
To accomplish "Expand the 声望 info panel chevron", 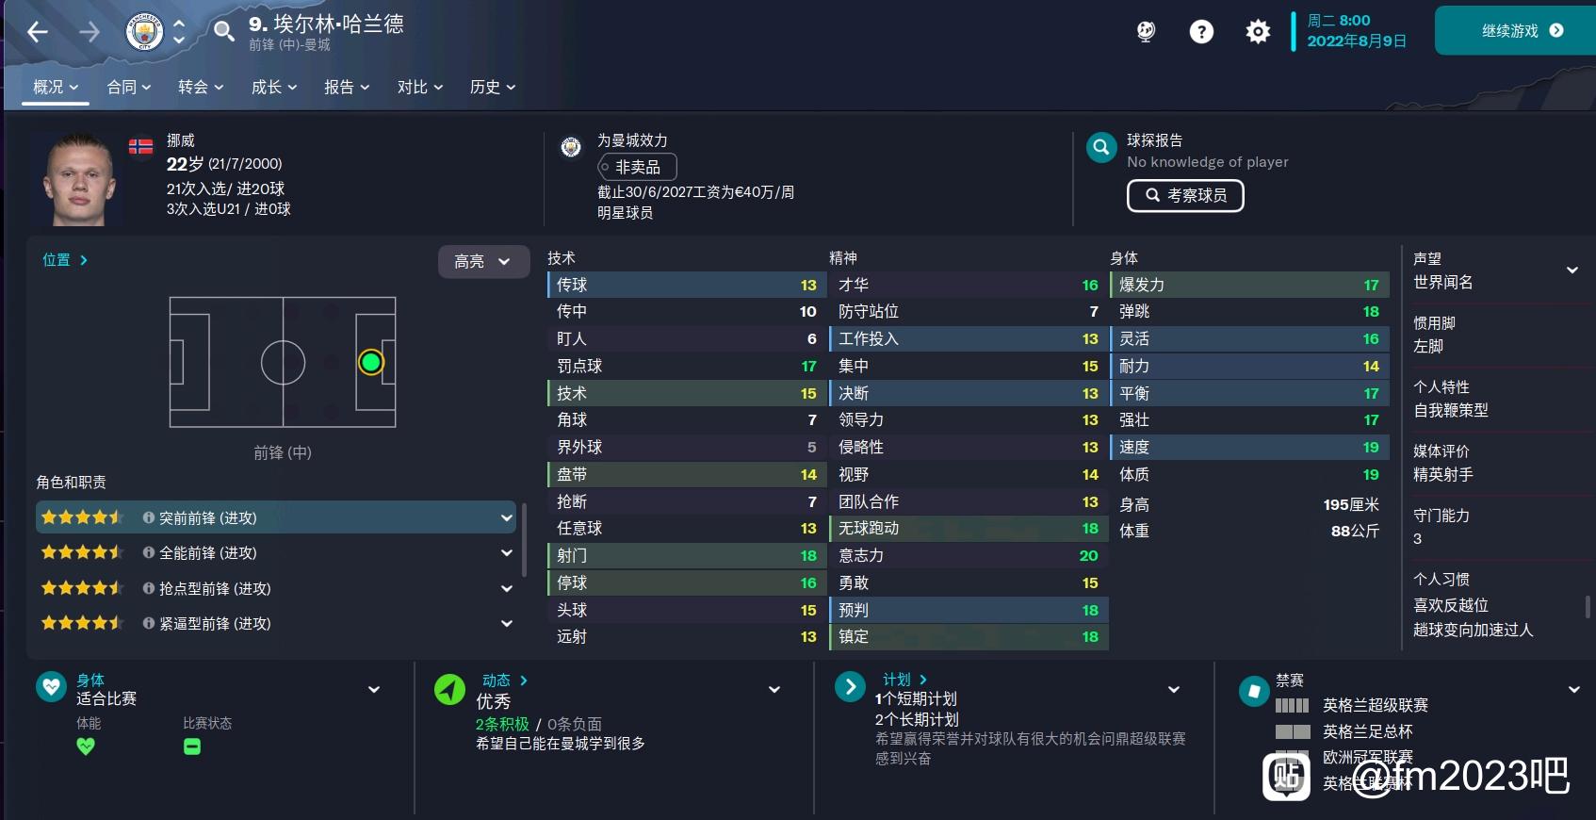I will point(1572,271).
